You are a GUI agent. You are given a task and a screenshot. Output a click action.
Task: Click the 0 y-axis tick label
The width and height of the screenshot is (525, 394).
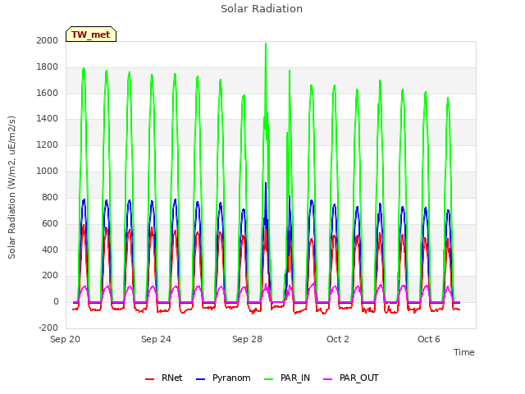56,301
